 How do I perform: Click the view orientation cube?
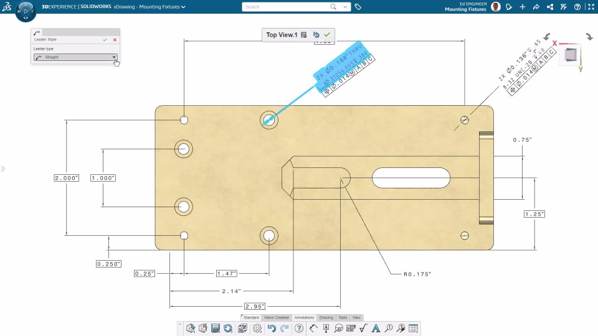click(x=571, y=55)
